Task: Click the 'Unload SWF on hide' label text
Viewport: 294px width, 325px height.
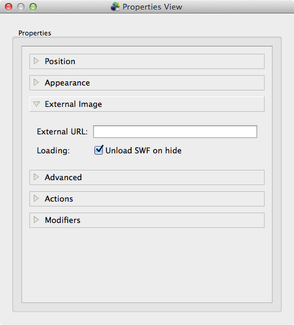Action: (143, 150)
